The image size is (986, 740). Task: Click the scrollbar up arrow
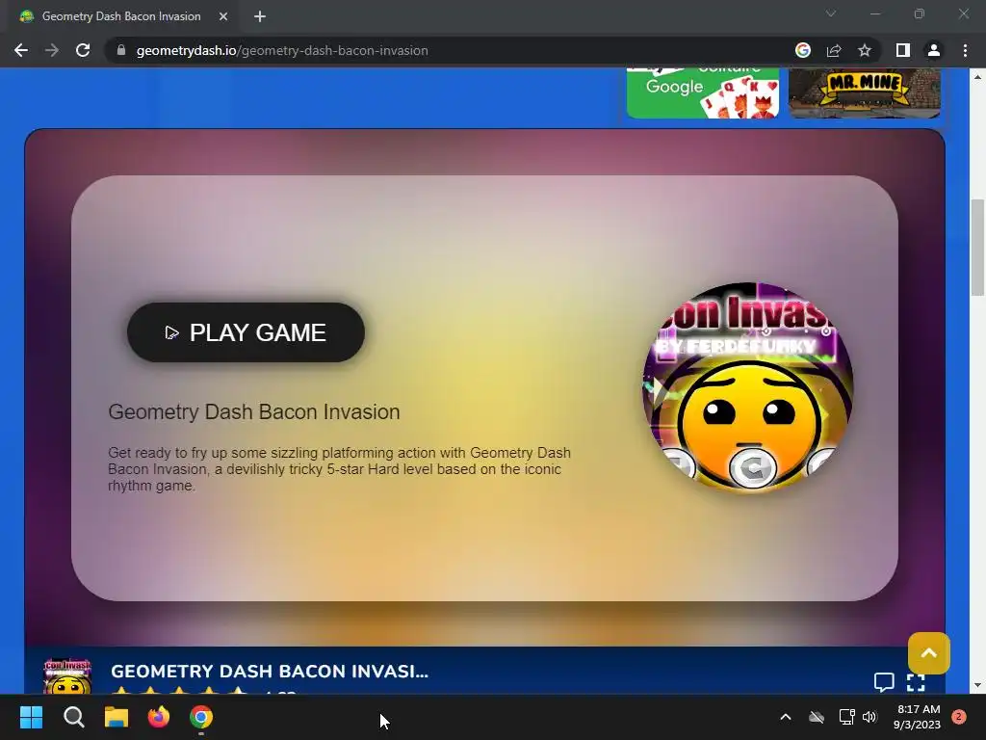[978, 76]
